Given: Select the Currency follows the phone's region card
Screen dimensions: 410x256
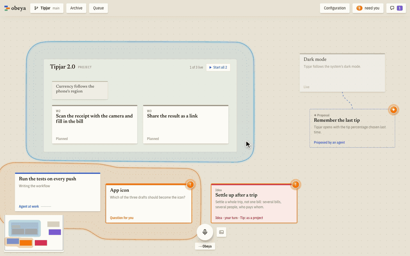Looking at the screenshot, I should coord(80,90).
